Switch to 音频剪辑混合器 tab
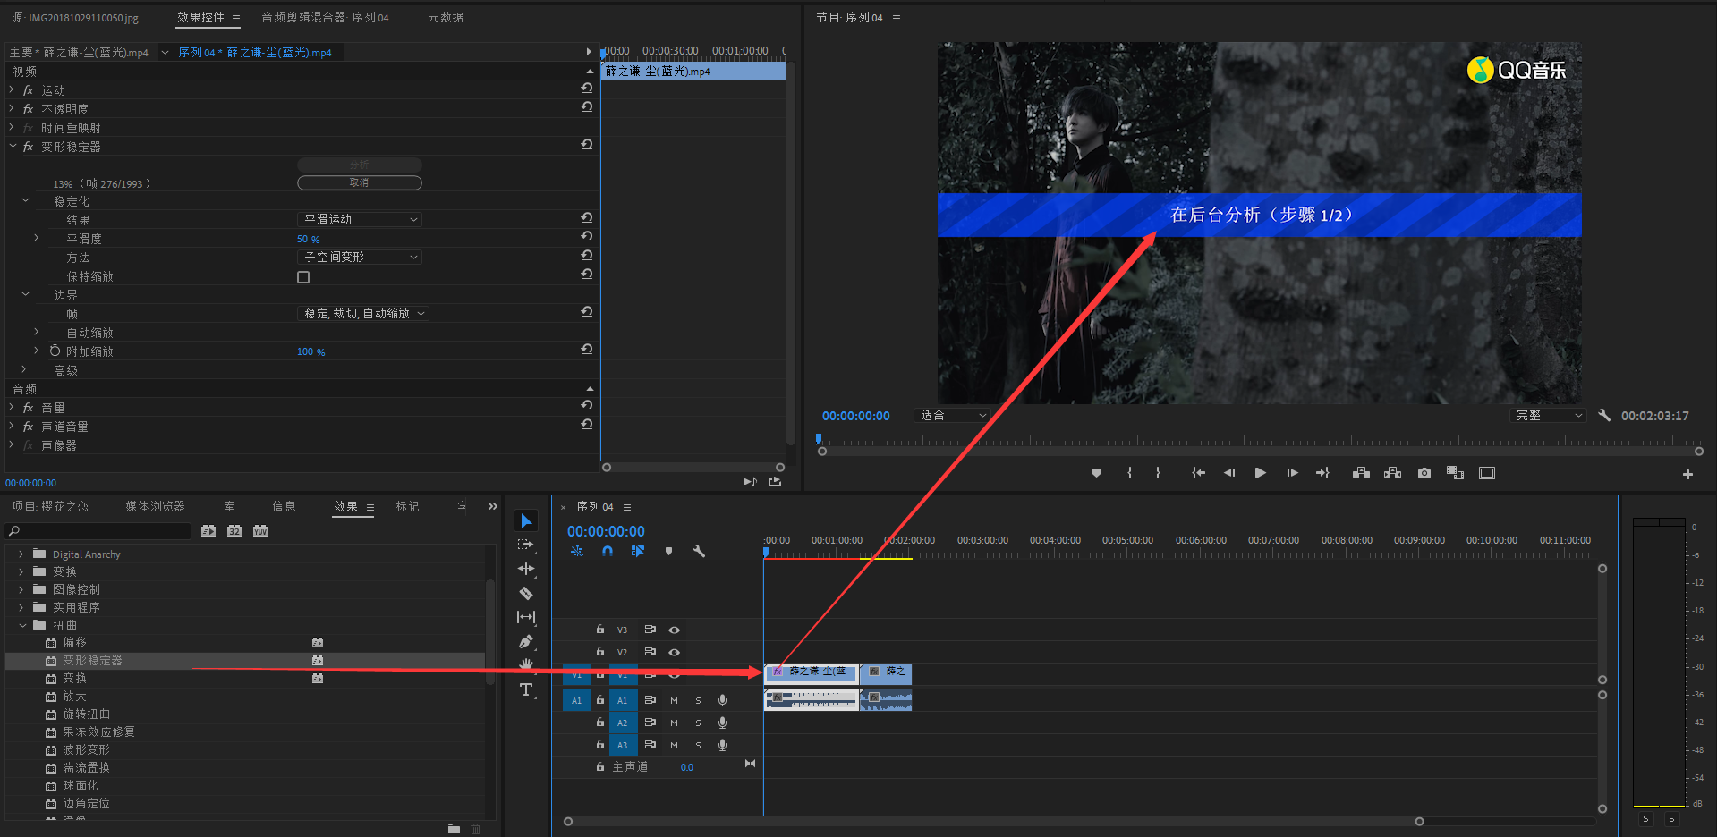The width and height of the screenshot is (1717, 837). pos(325,17)
